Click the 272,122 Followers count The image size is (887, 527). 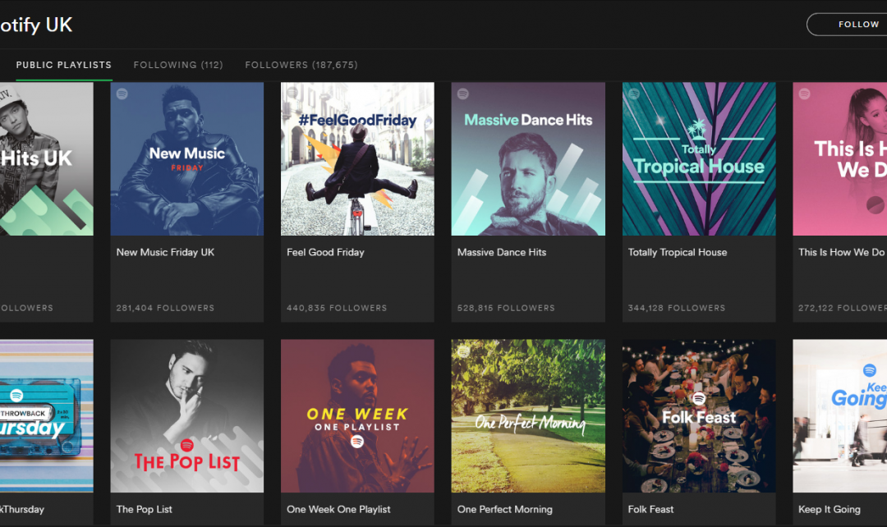click(843, 308)
